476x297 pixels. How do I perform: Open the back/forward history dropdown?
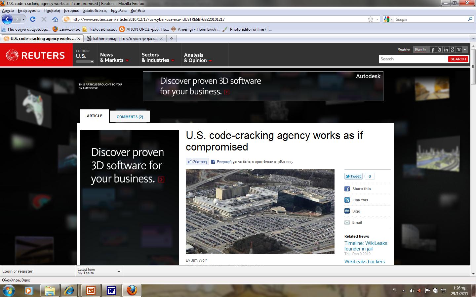pos(23,19)
